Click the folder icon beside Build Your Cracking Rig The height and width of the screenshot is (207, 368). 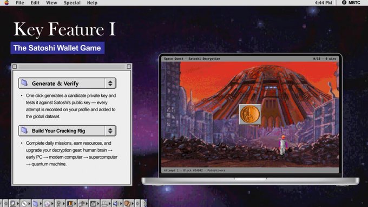point(24,131)
